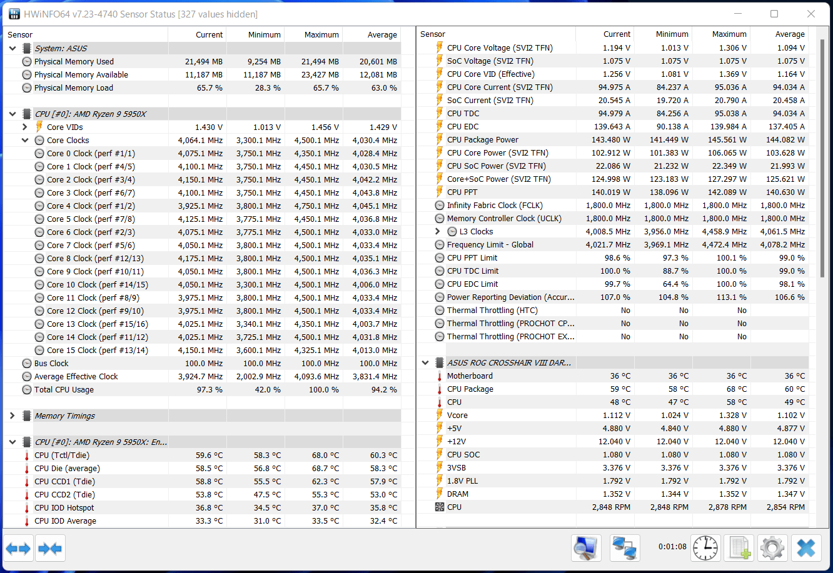This screenshot has width=833, height=573.
Task: Click the right panel Average column header
Action: (x=779, y=34)
